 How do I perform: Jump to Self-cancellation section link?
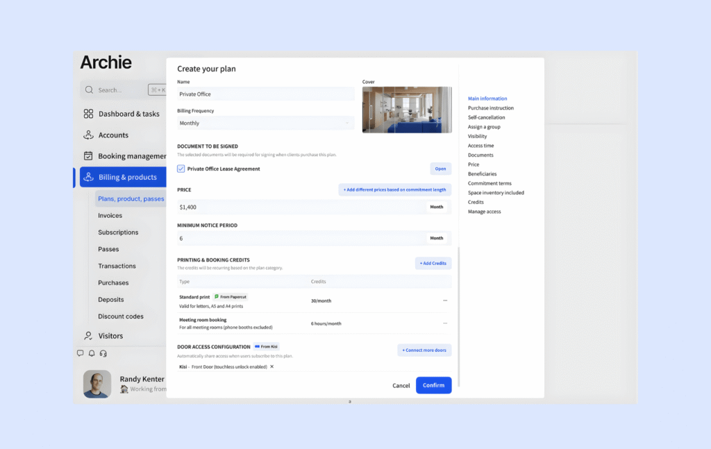click(x=486, y=117)
